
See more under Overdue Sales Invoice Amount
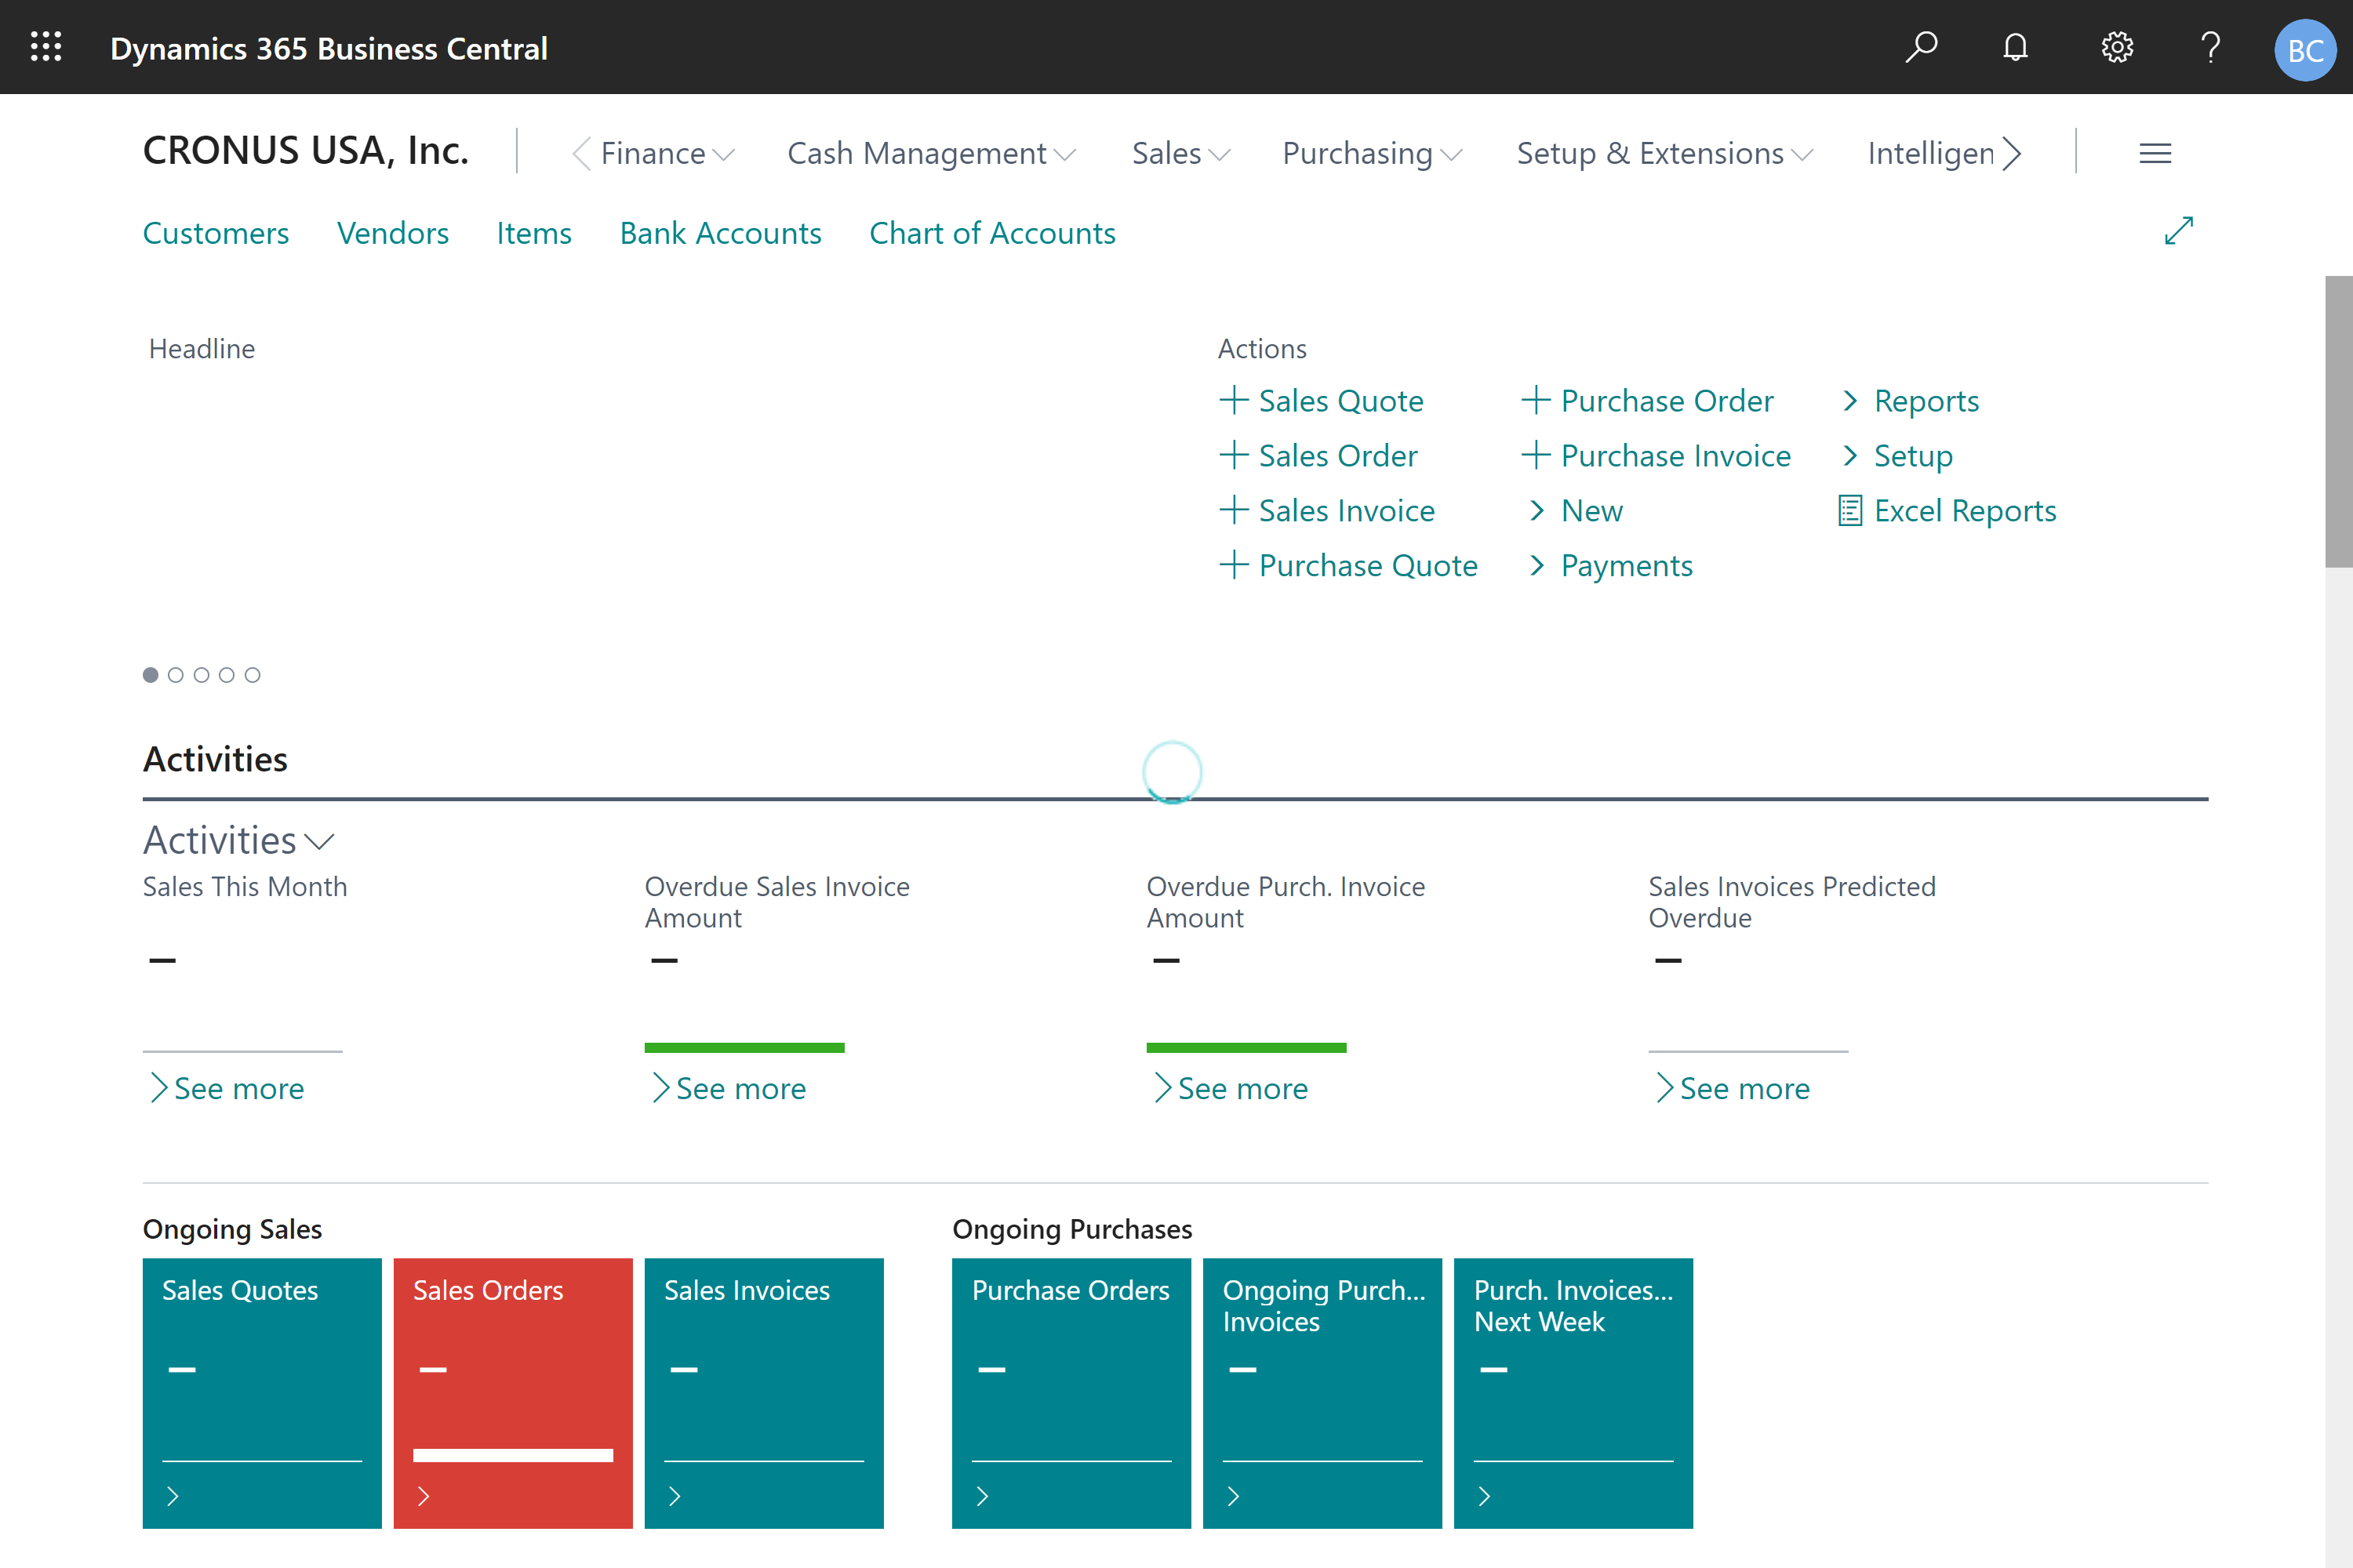pyautogui.click(x=729, y=1088)
